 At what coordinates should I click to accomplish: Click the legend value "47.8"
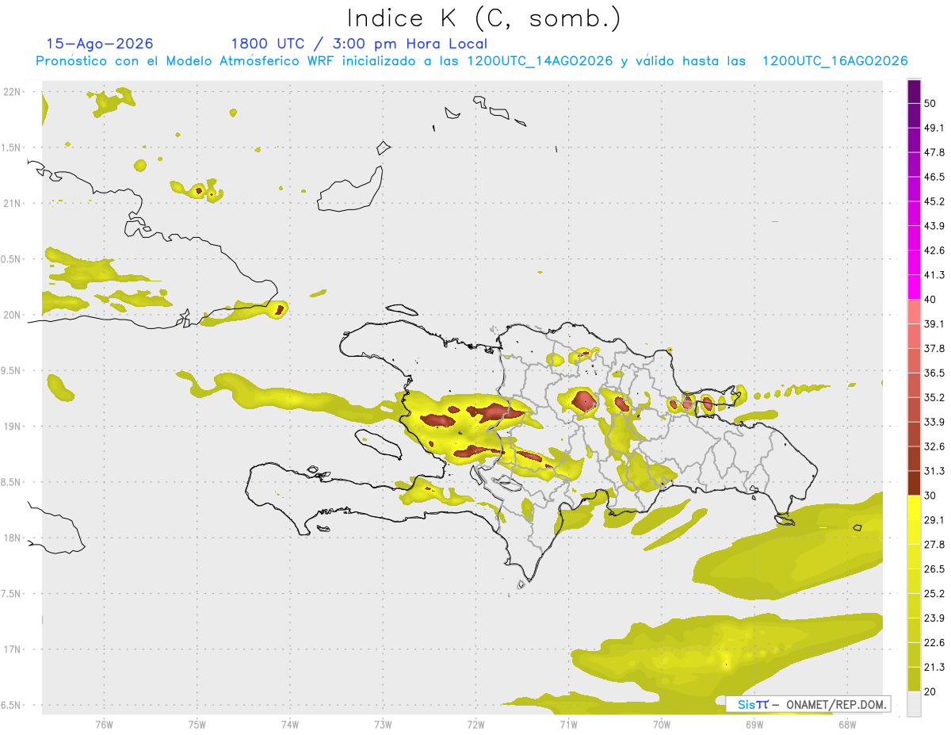[934, 152]
